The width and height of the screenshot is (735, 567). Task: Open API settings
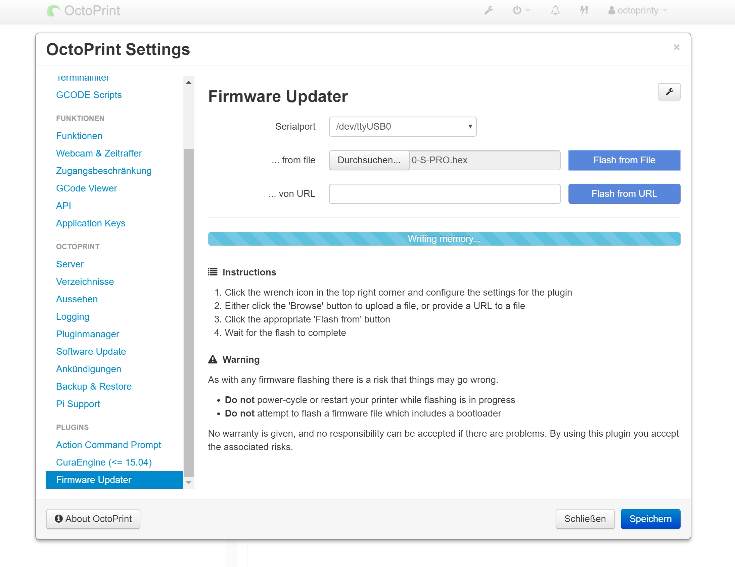click(63, 206)
